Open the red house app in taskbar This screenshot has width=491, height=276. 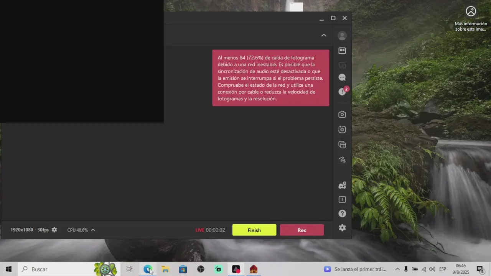click(254, 269)
